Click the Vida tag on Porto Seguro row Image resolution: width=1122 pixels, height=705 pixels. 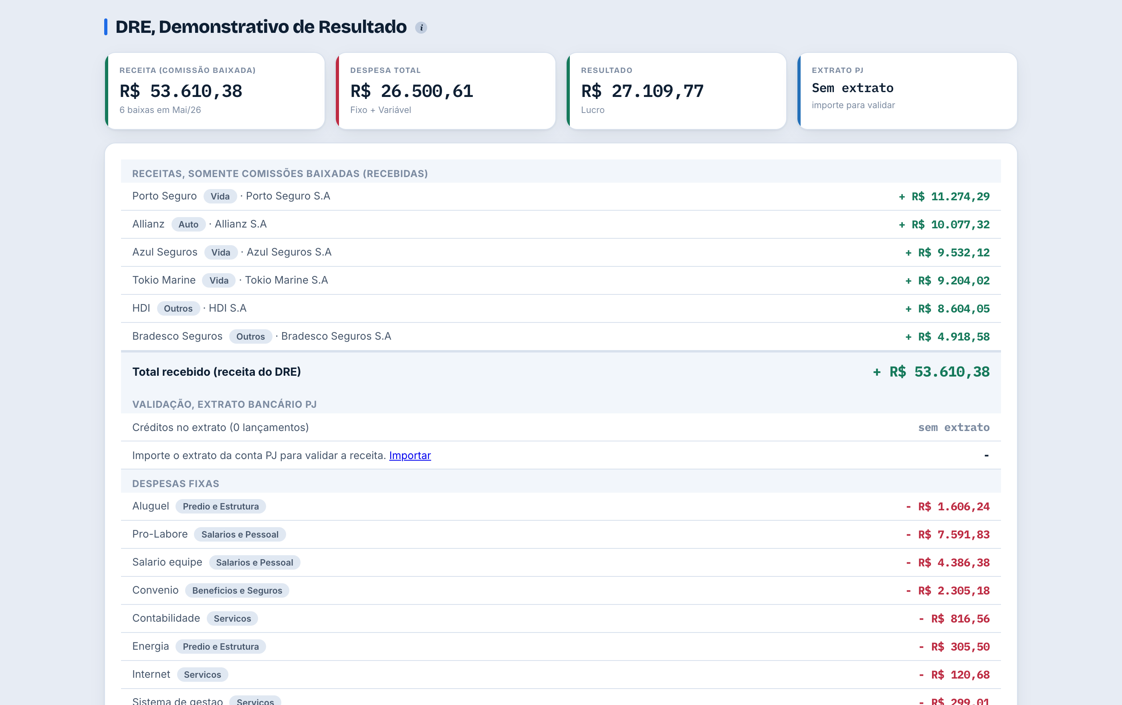click(220, 197)
